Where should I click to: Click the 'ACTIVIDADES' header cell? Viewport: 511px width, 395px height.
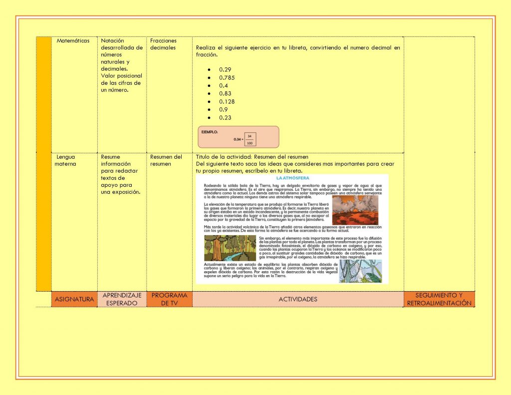point(298,299)
